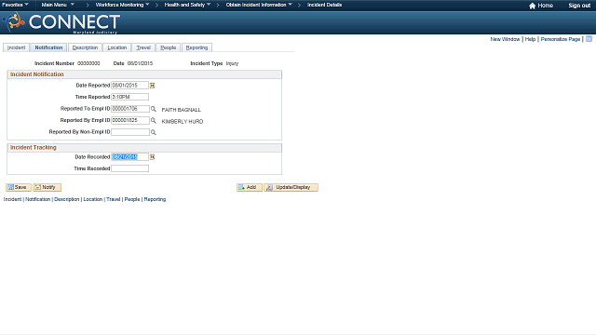This screenshot has width=596, height=335.
Task: Click the Home icon in header
Action: [x=532, y=6]
